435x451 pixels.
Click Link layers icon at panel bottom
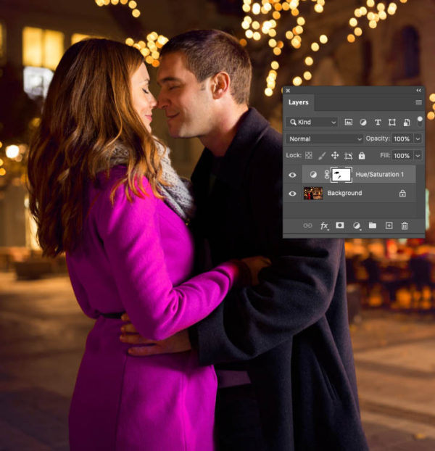[x=307, y=225]
